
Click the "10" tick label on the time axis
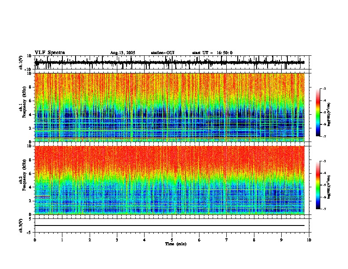309,240
